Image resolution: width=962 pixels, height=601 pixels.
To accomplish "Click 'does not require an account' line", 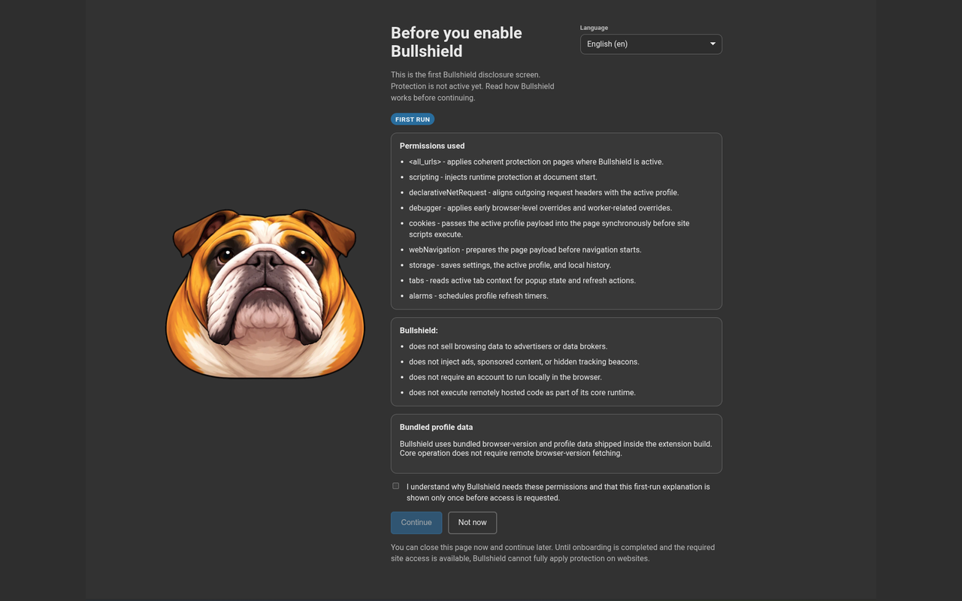I will tap(505, 377).
